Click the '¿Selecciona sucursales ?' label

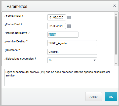click(x=20, y=59)
